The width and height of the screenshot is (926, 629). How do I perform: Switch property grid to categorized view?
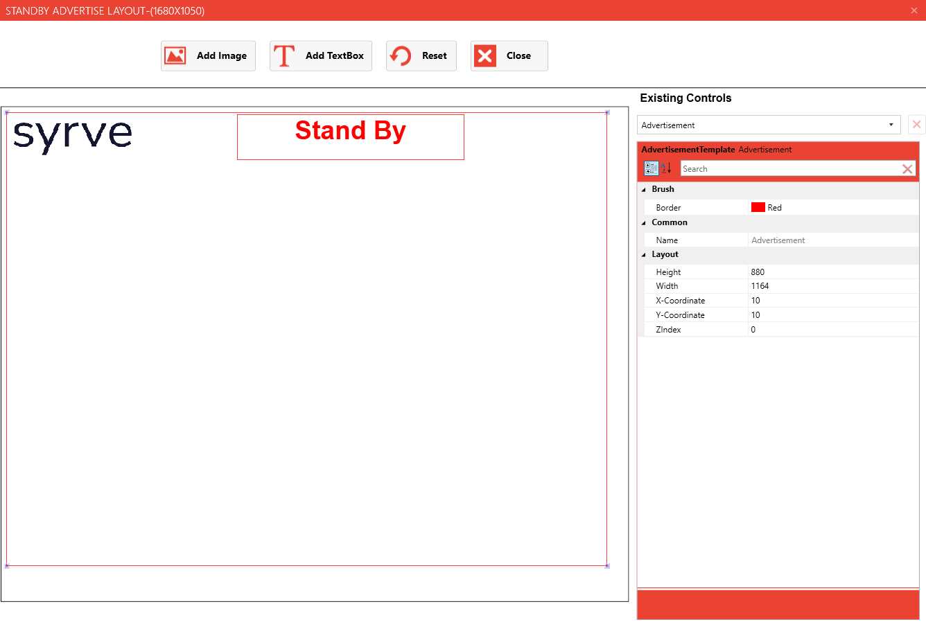[652, 168]
